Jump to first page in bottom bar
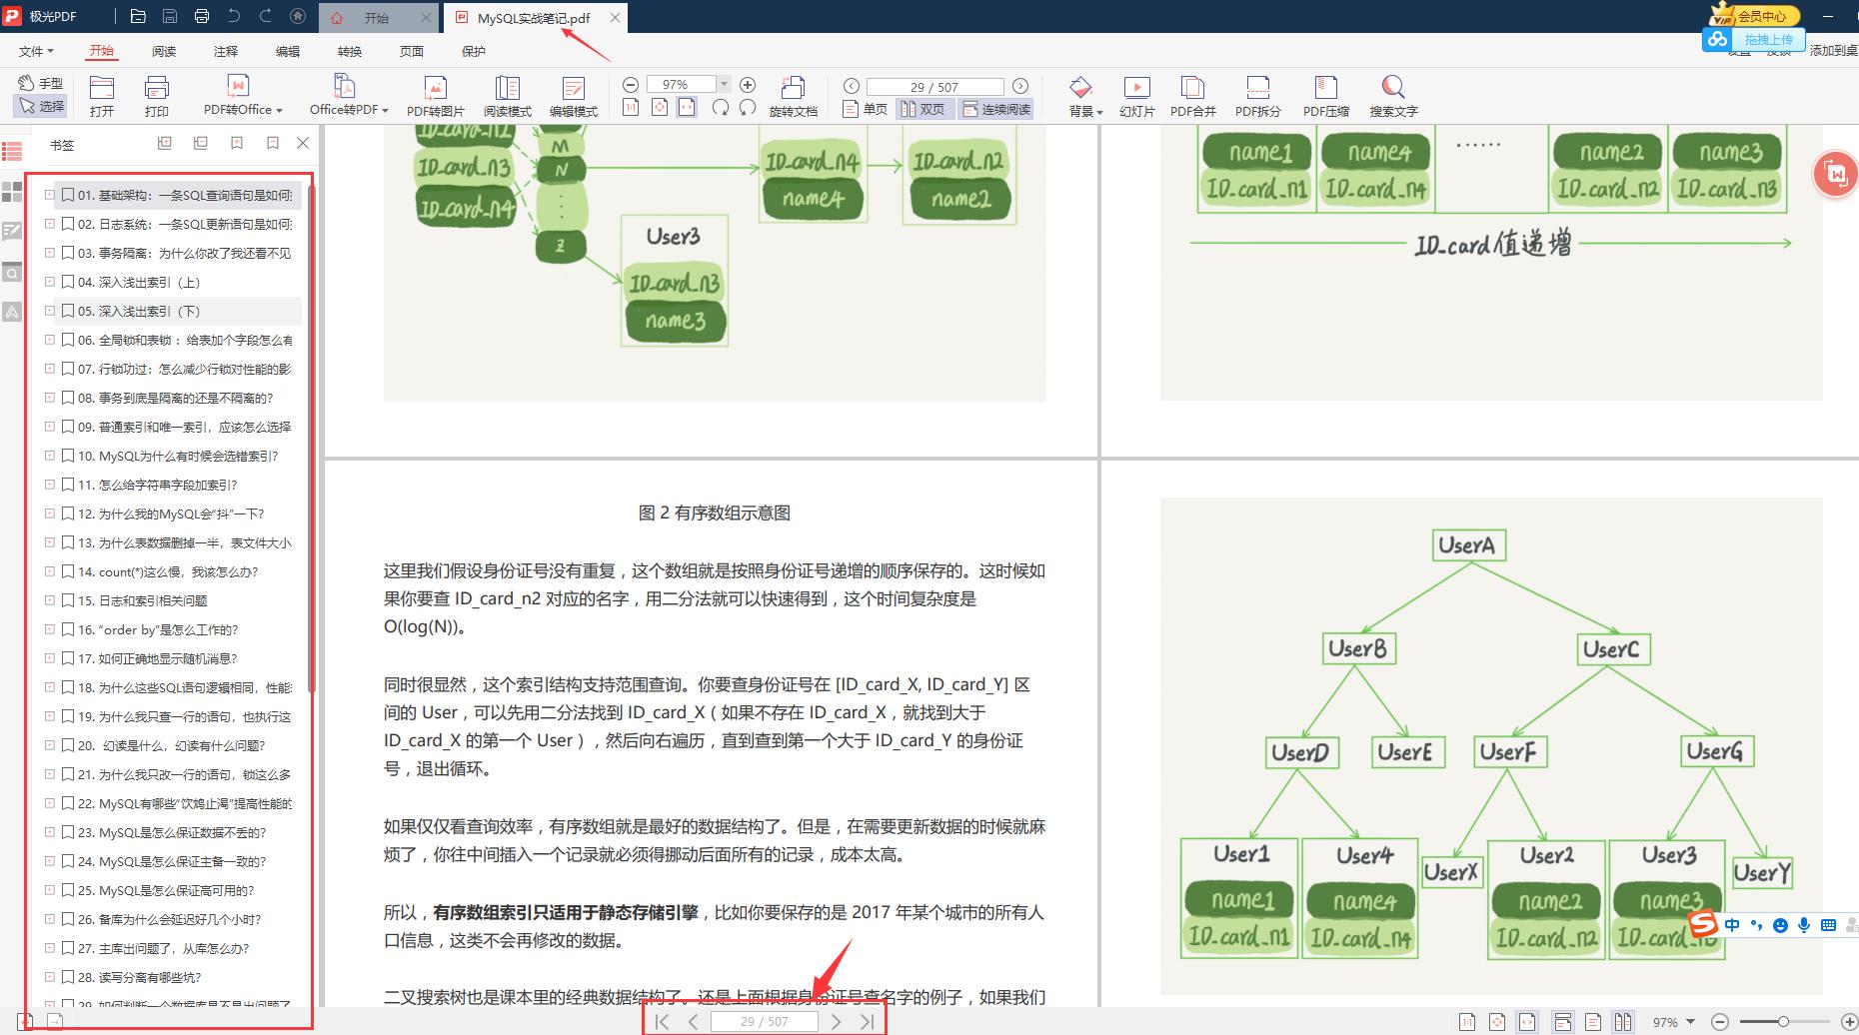 [663, 1021]
